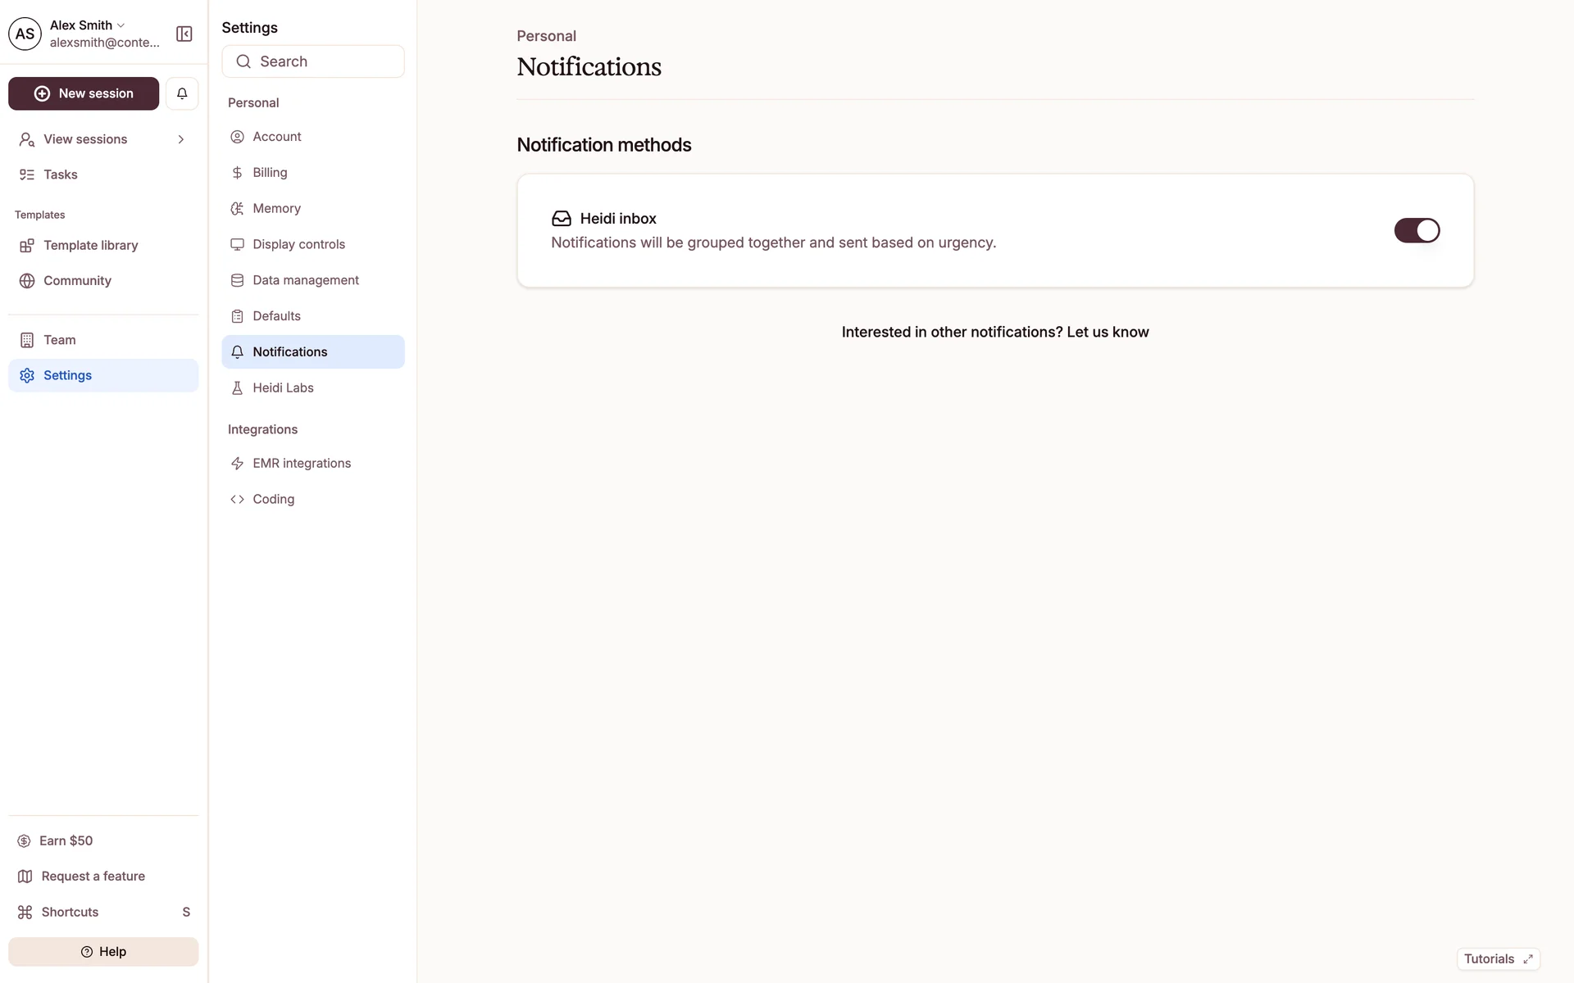1574x983 pixels.
Task: Open the Alex Smith account dropdown
Action: (x=88, y=25)
